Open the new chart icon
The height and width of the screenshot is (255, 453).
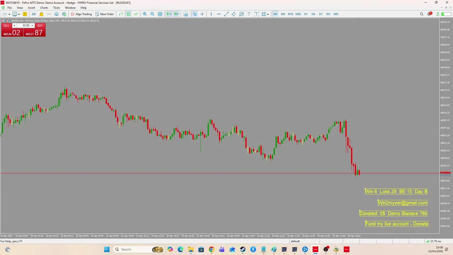click(x=5, y=14)
